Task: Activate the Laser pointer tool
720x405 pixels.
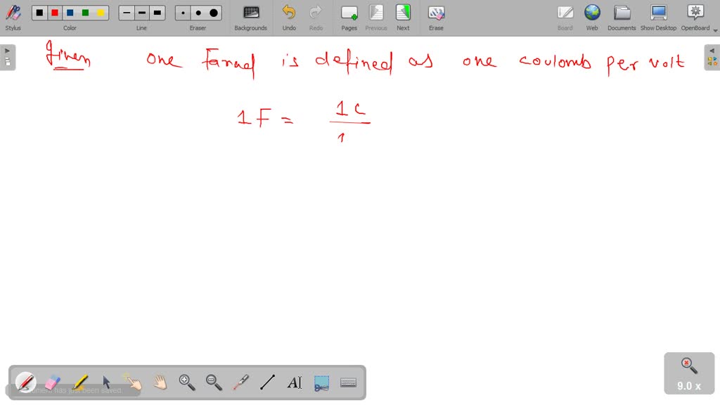Action: (239, 382)
